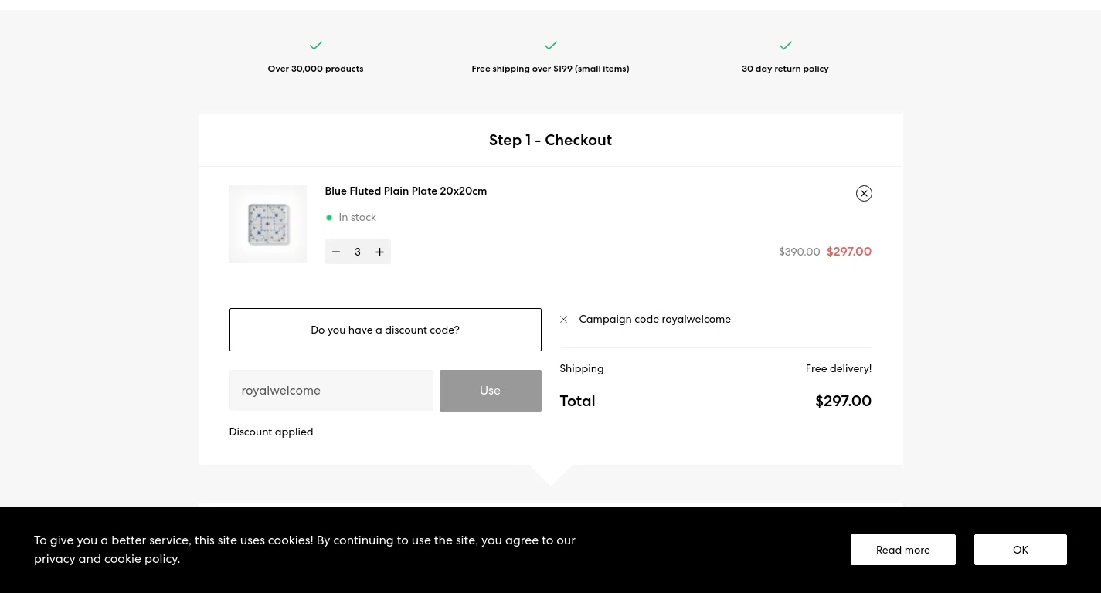Click the discount code input field
Screen dimensions: 1101x593
[x=331, y=391]
